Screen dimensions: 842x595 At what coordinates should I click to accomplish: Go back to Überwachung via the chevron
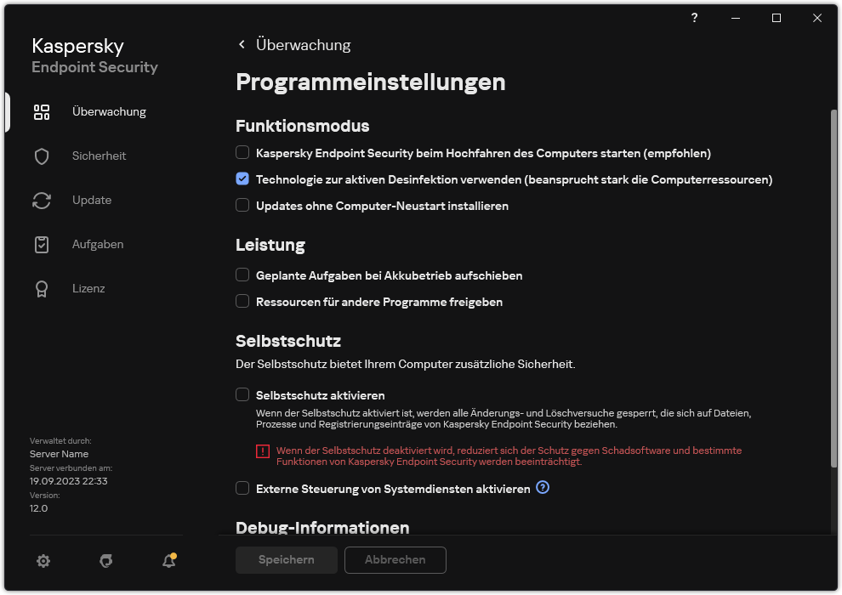pyautogui.click(x=242, y=44)
